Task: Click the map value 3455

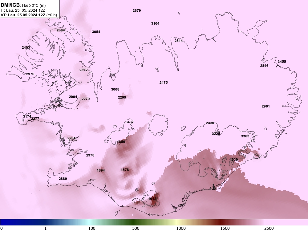Action: (282, 62)
